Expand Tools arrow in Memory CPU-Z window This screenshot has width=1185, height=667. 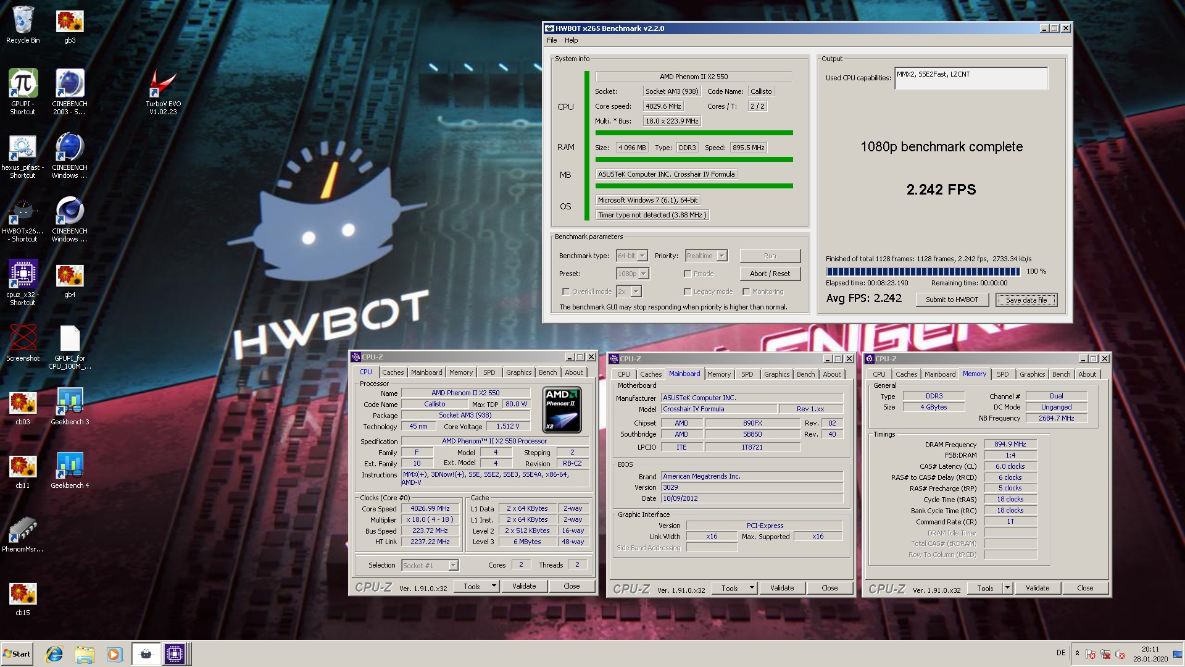tap(1007, 588)
